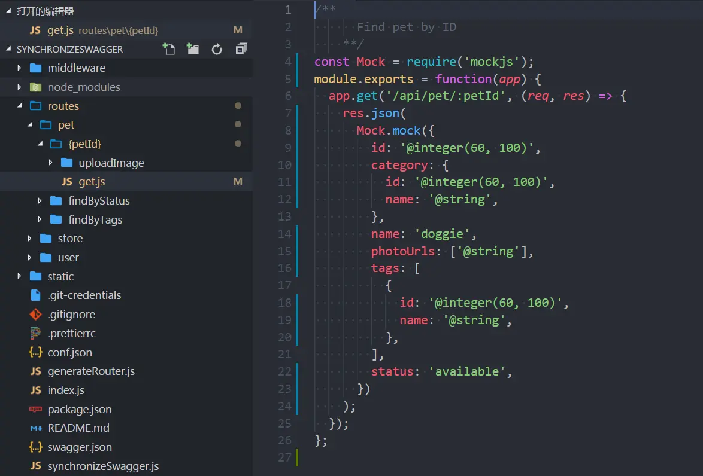Screen dimensions: 703x476
Task: Open the generateRouter.js file
Action: tap(126, 371)
